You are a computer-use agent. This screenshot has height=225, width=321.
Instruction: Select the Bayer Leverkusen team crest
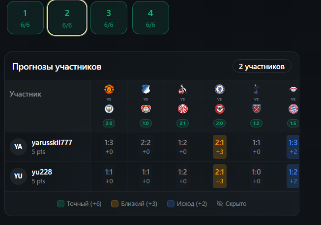point(146,108)
